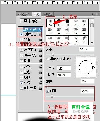Collapse the panel with the double-arrow icon

click(x=93, y=14)
